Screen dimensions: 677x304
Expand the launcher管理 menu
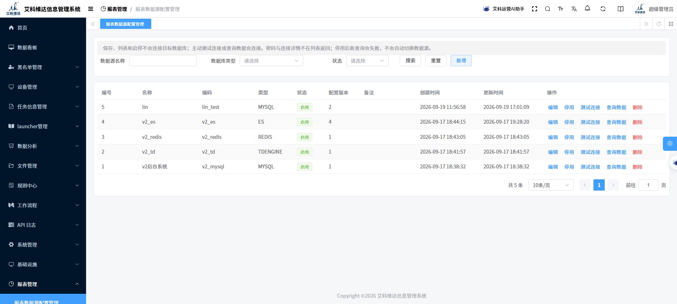pos(43,126)
